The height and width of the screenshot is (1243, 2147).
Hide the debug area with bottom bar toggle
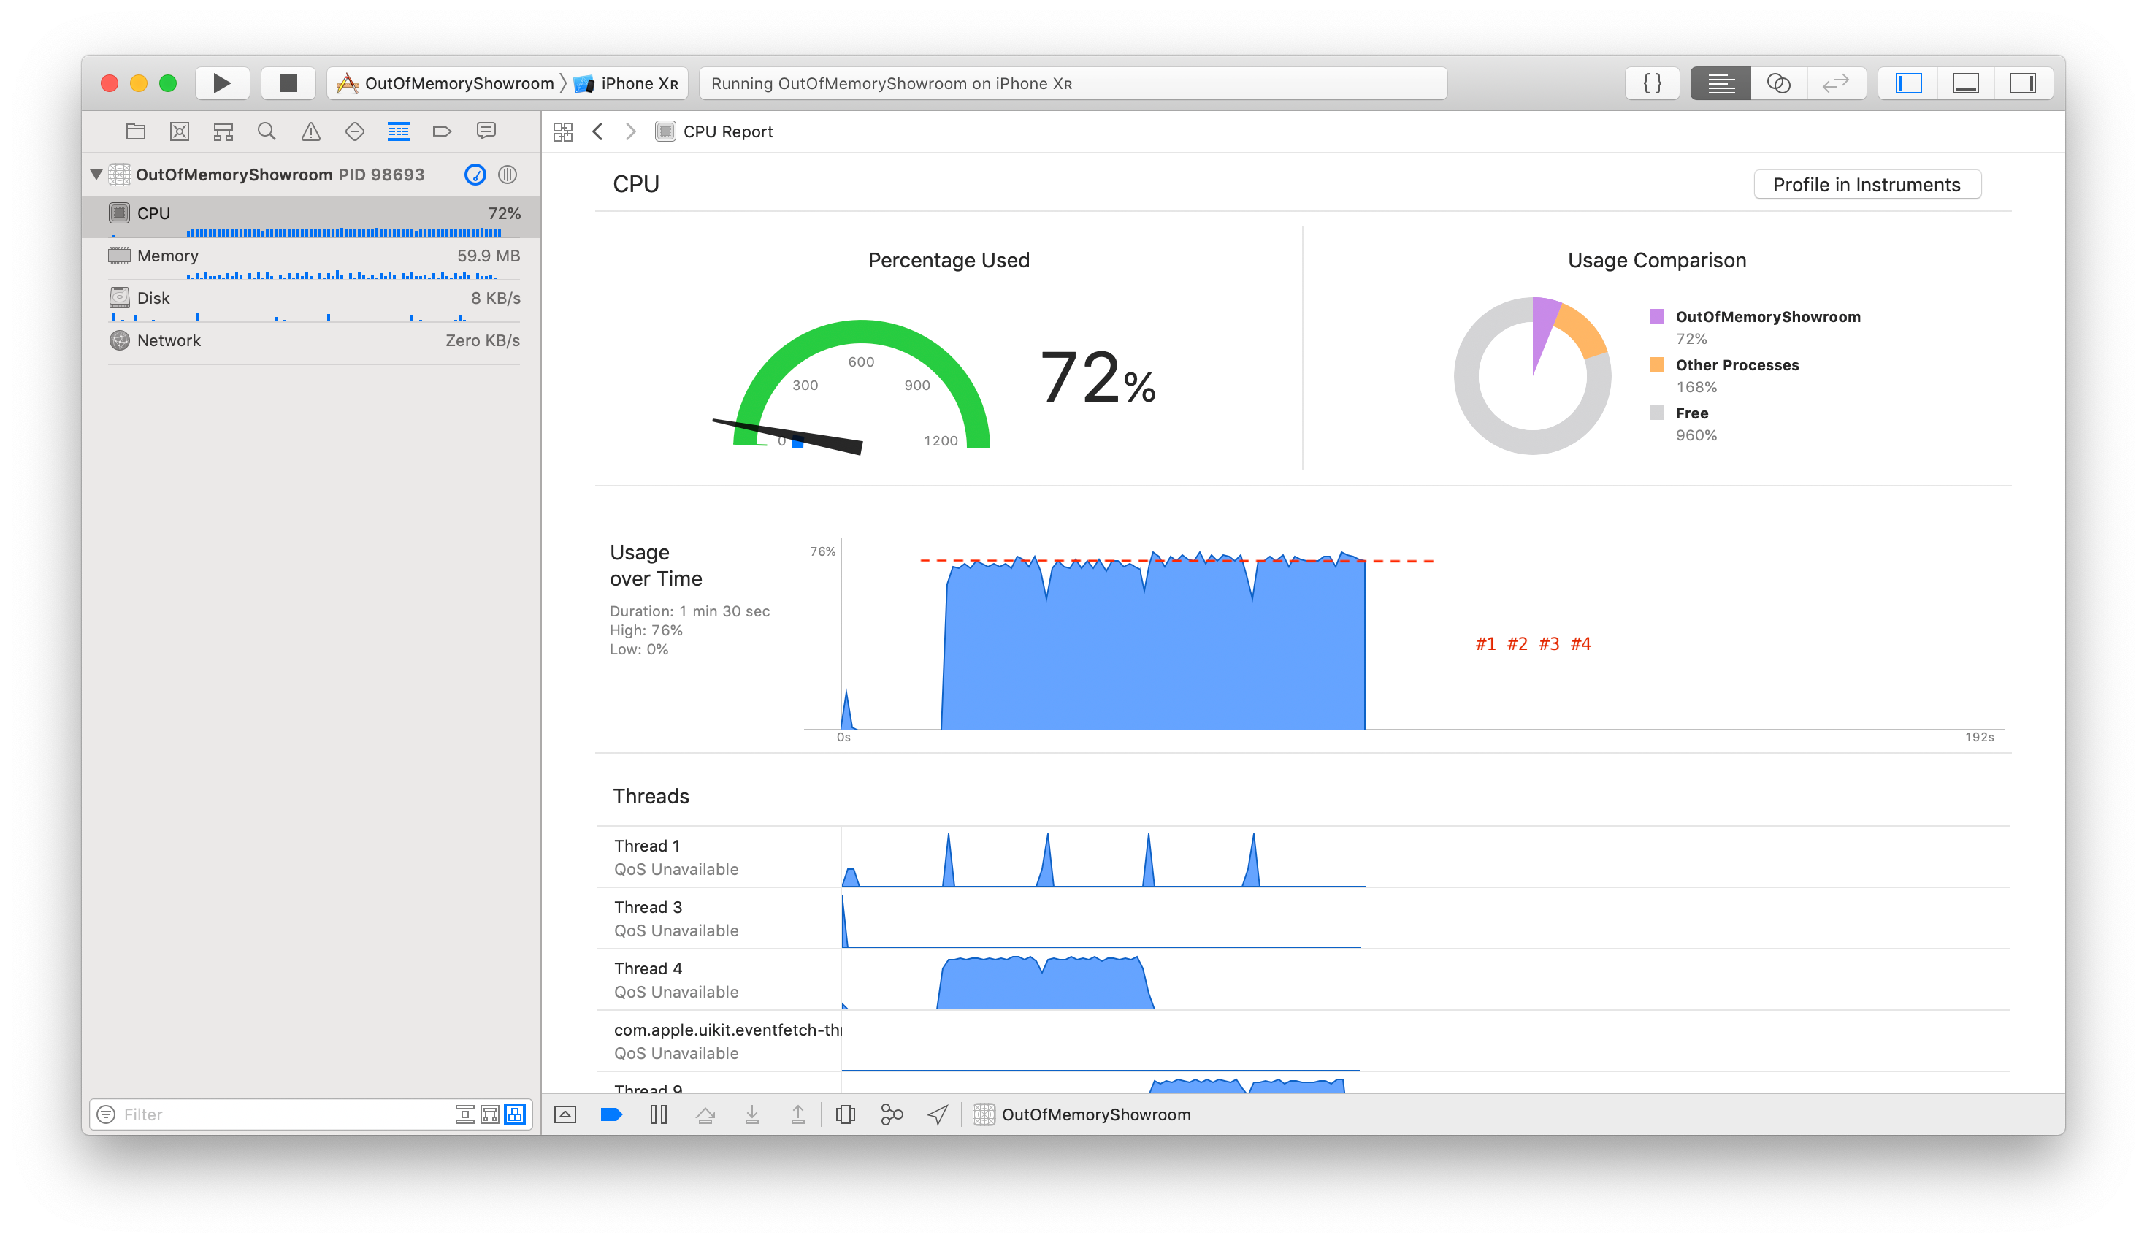(565, 1114)
